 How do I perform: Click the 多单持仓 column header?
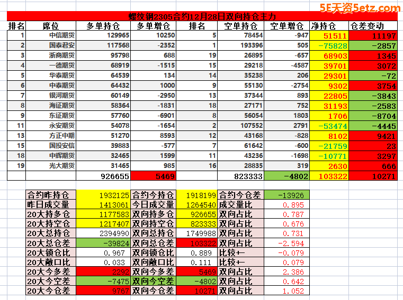coord(103,26)
